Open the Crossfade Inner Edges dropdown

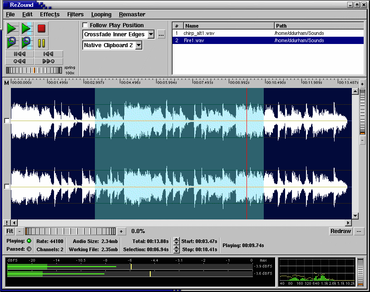[151, 34]
